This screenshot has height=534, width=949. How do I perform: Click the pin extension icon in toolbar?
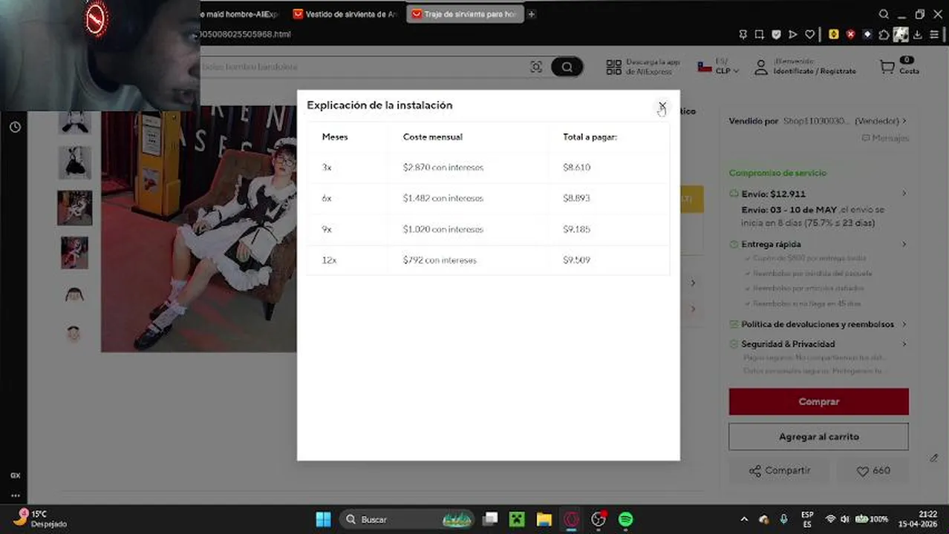[x=743, y=34]
